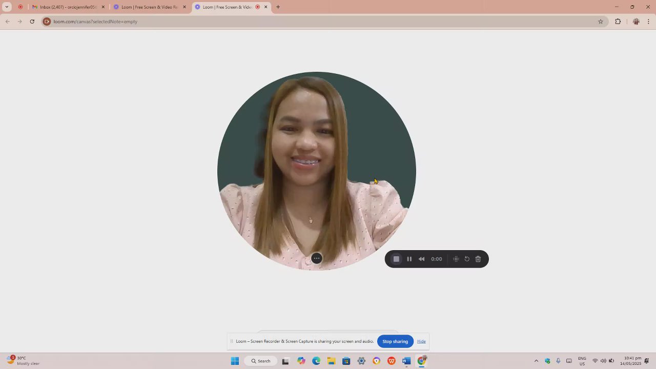Go back to previous page

7,22
